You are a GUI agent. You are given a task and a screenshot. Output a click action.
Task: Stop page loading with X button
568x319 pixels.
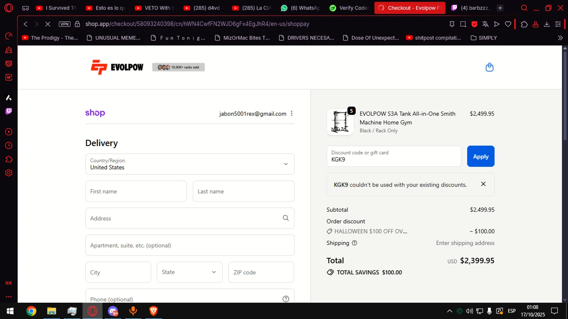coord(48,24)
